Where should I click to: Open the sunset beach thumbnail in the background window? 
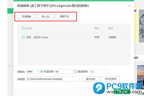(x=141, y=77)
